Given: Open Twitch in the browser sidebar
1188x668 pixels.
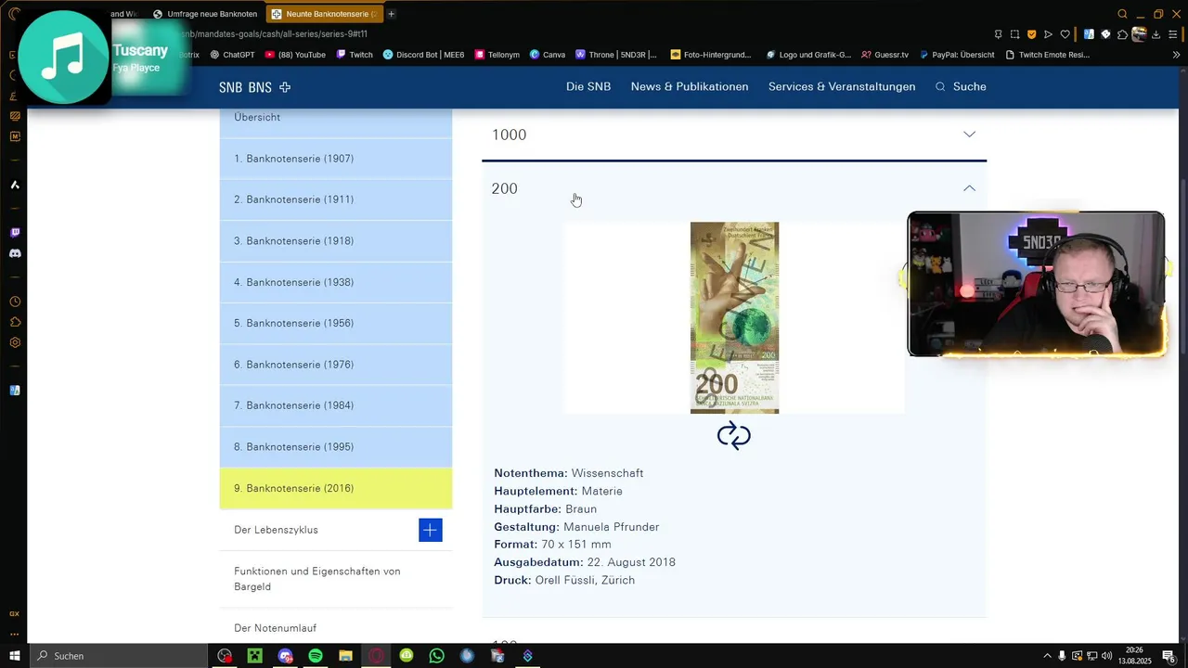Looking at the screenshot, I should pos(14,233).
